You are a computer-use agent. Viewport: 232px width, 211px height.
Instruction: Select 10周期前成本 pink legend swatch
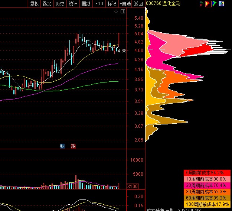pyautogui.click(x=207, y=179)
